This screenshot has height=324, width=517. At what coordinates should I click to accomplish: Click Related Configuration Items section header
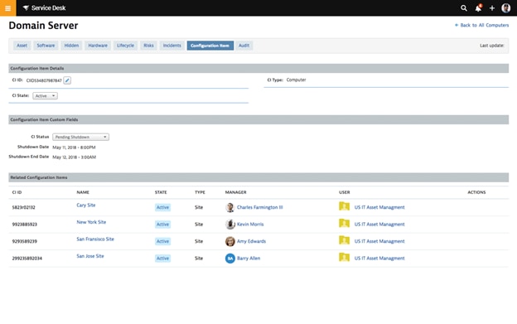[x=258, y=177]
